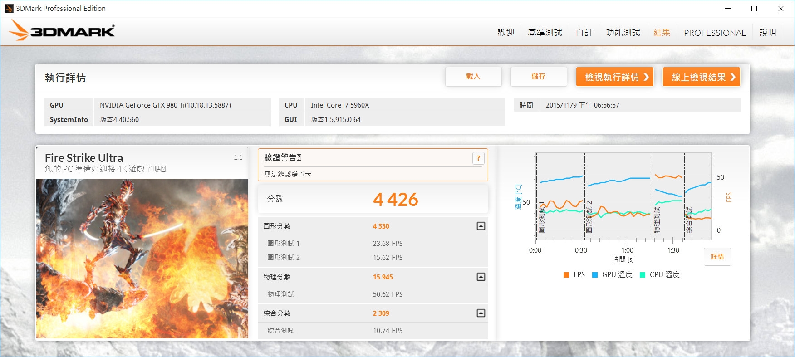The width and height of the screenshot is (795, 357).
Task: Click the GUI version 版本1.5.915.0 64
Action: [336, 120]
